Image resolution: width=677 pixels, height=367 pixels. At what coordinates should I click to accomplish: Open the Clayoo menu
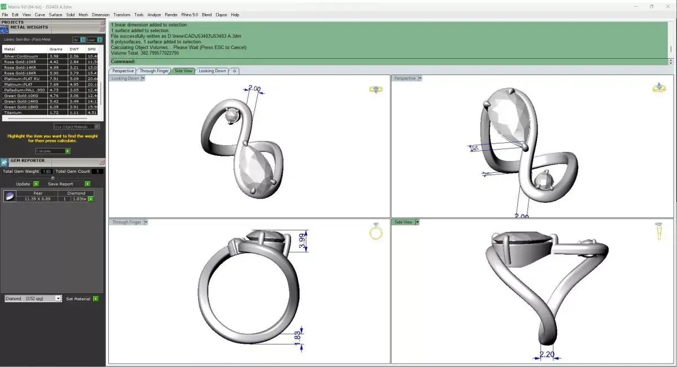coord(221,15)
